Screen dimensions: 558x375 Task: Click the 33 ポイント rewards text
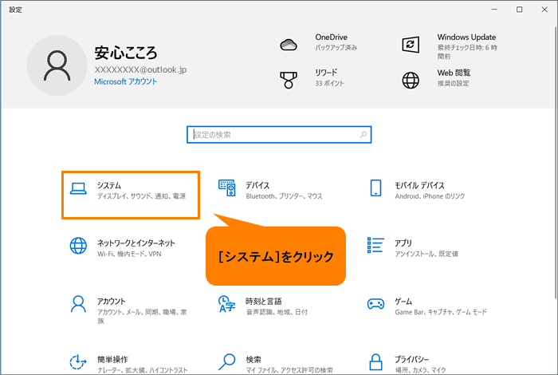329,83
